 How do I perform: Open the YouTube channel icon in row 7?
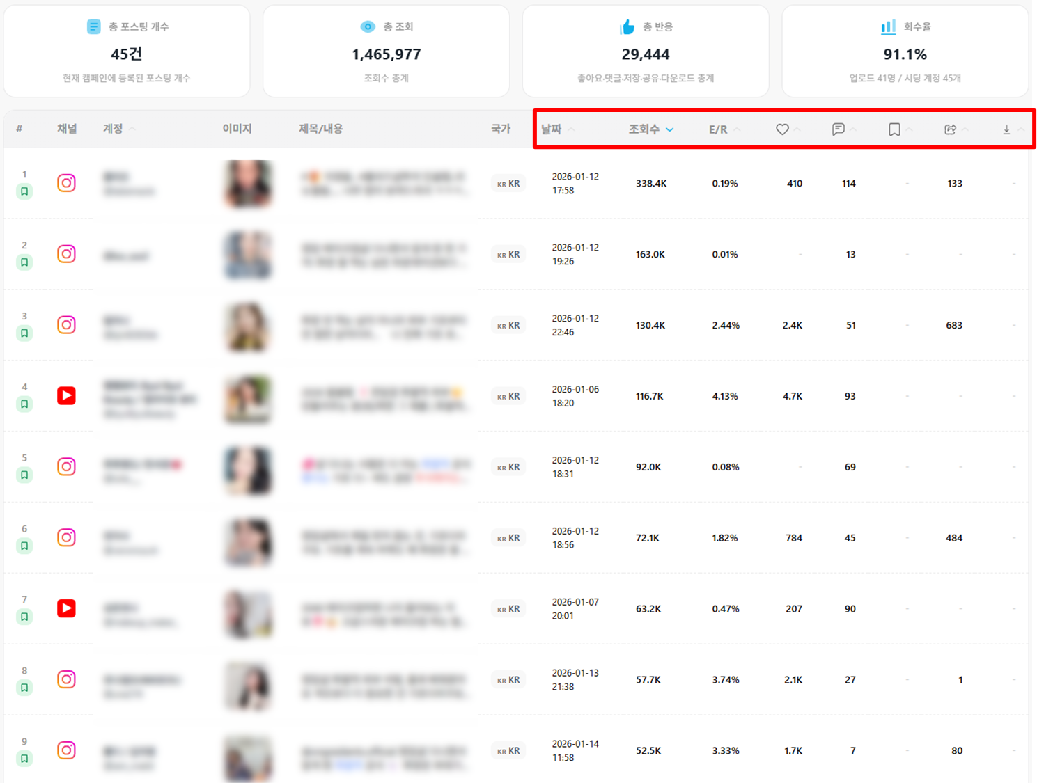(x=66, y=608)
